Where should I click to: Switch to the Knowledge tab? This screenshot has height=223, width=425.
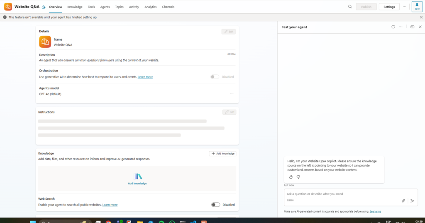point(75,7)
